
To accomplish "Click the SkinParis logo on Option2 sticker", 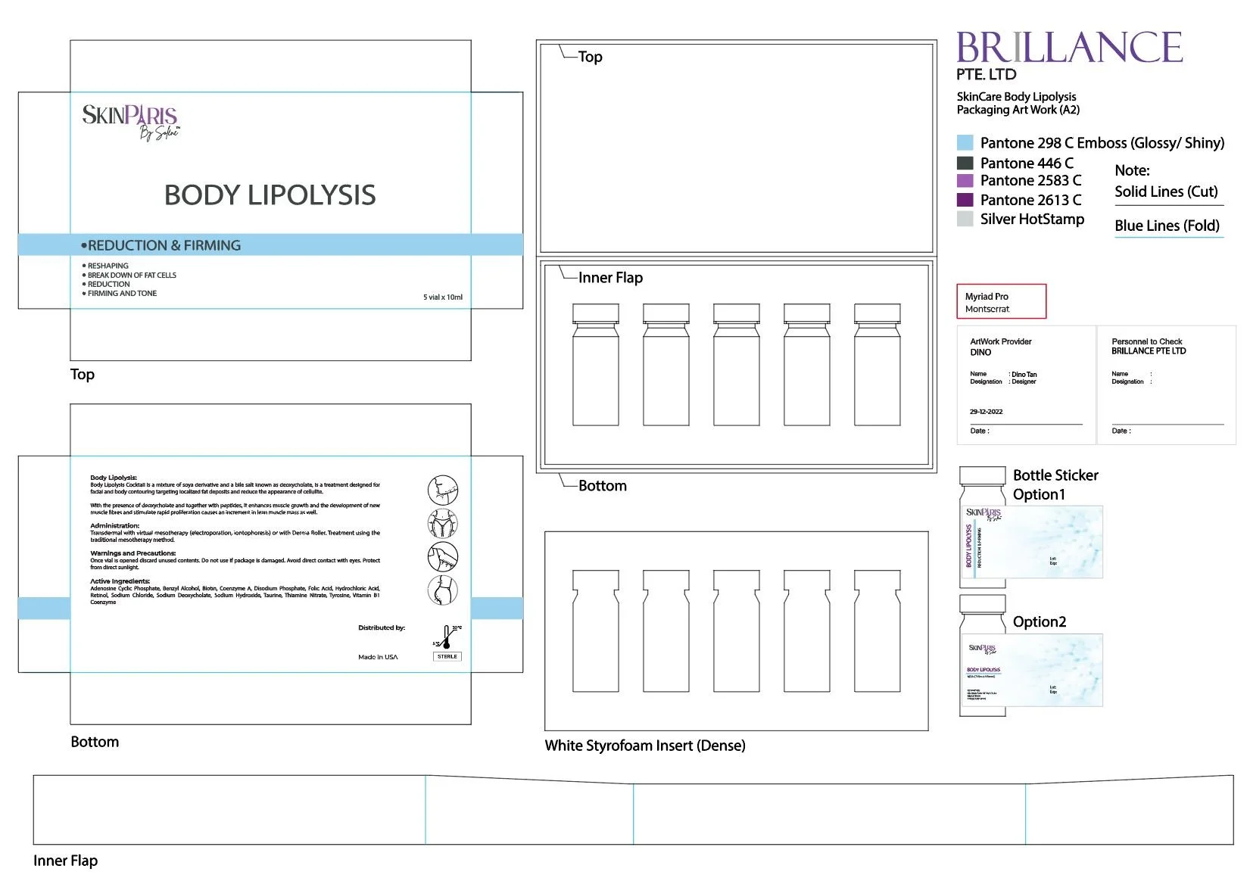I will (x=983, y=649).
